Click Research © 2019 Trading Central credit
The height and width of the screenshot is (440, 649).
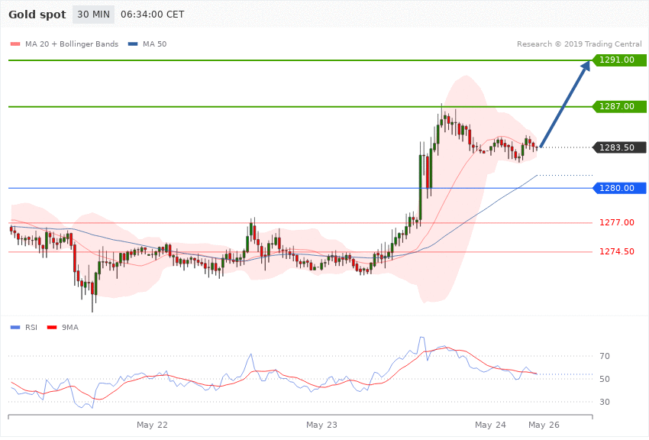579,44
